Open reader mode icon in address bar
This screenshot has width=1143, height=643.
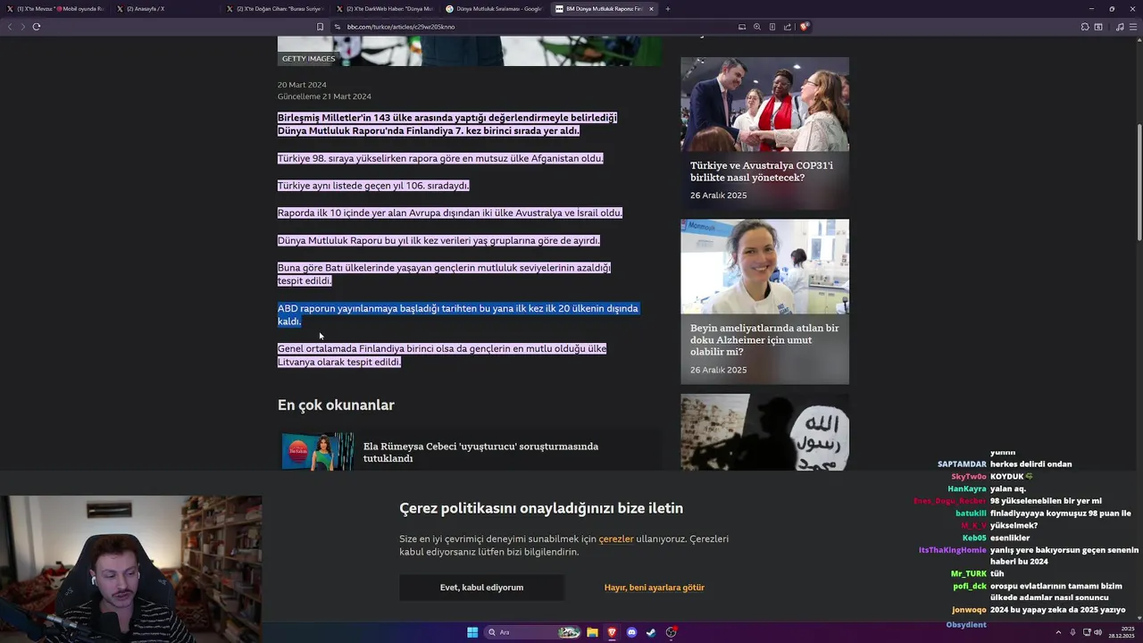pyautogui.click(x=772, y=27)
